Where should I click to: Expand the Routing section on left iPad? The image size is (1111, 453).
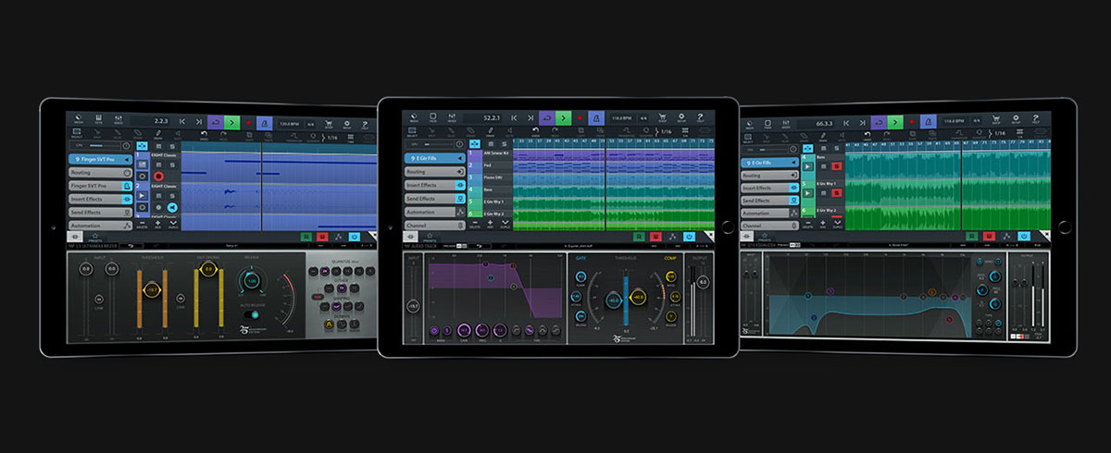[100, 173]
